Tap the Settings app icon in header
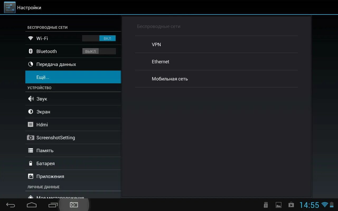 pyautogui.click(x=10, y=7)
